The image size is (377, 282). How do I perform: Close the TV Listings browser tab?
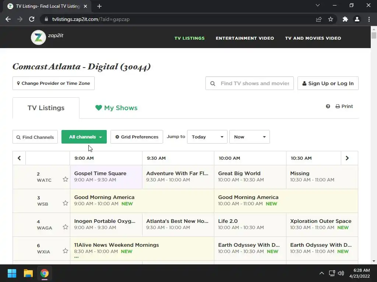85,6
